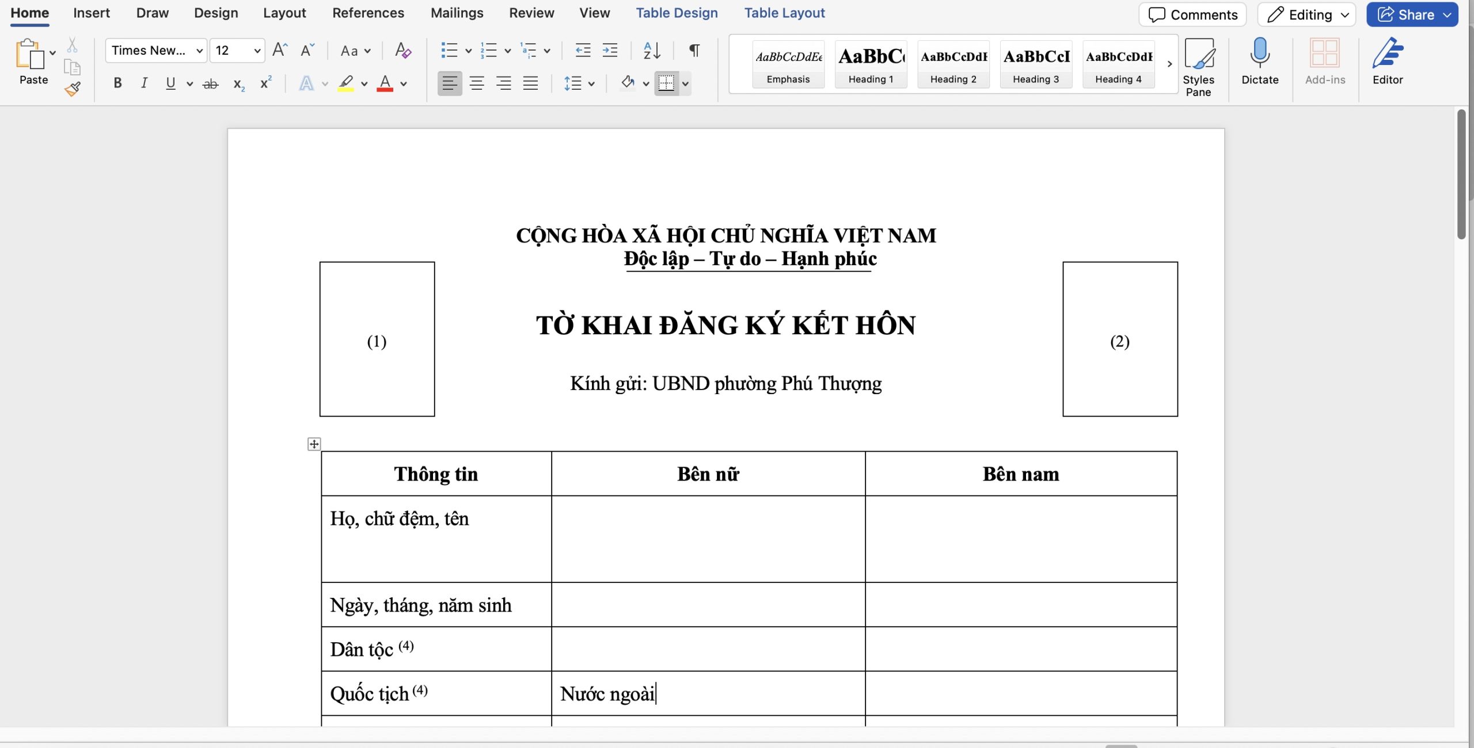This screenshot has width=1474, height=748.
Task: Click the table move handle icon
Action: pyautogui.click(x=314, y=444)
